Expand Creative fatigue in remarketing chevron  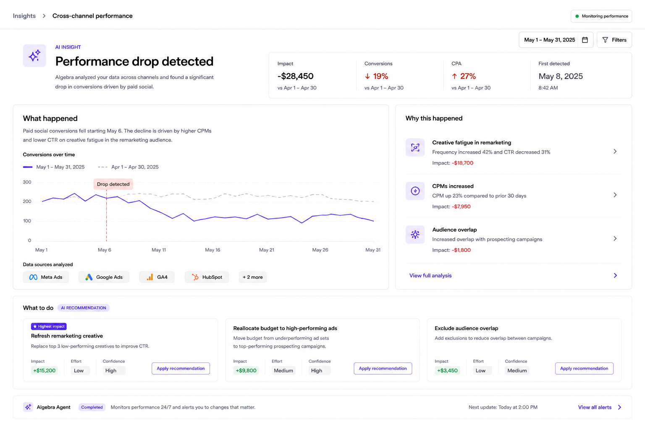615,151
